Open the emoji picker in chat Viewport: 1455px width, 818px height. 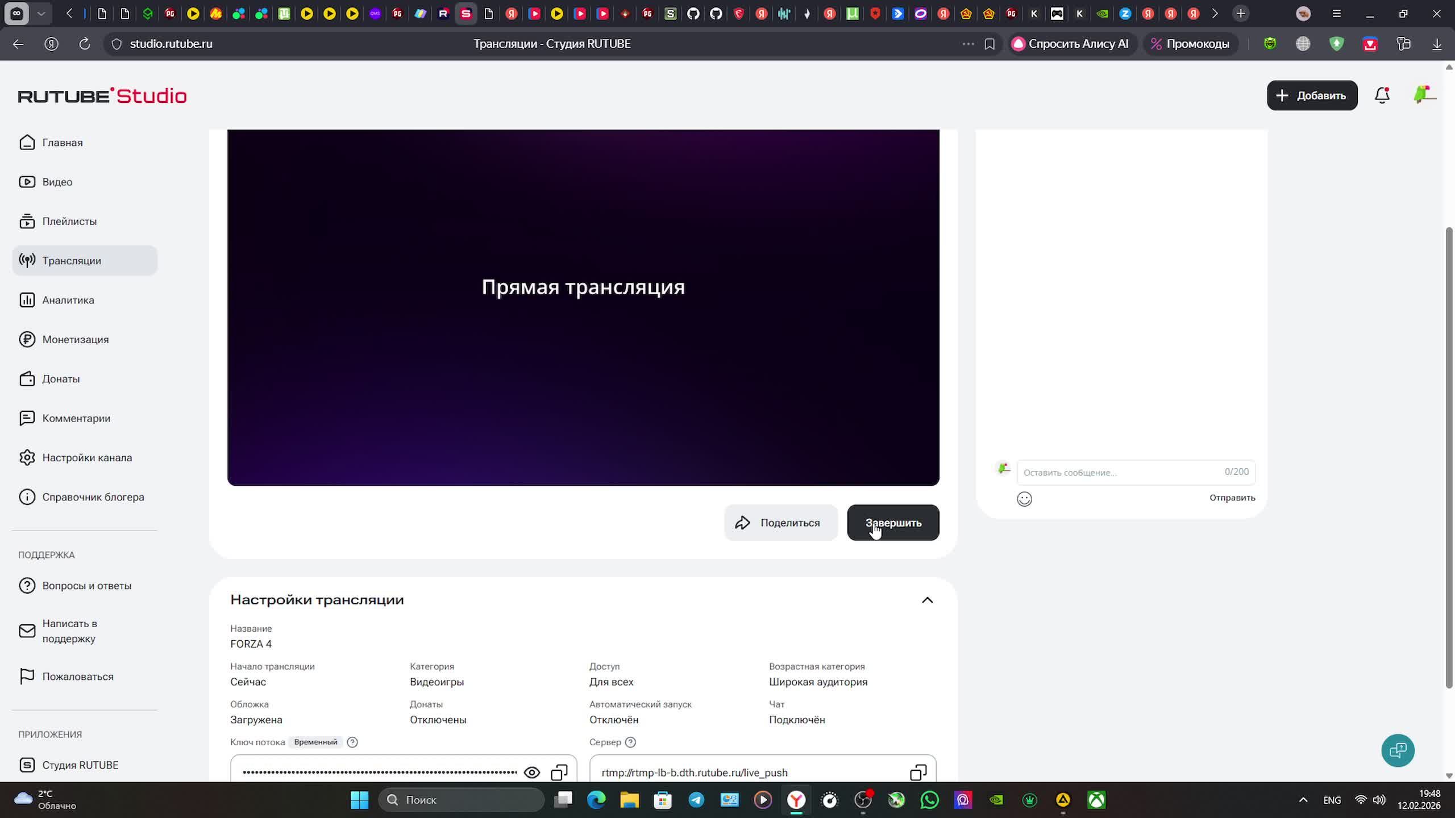tap(1024, 499)
